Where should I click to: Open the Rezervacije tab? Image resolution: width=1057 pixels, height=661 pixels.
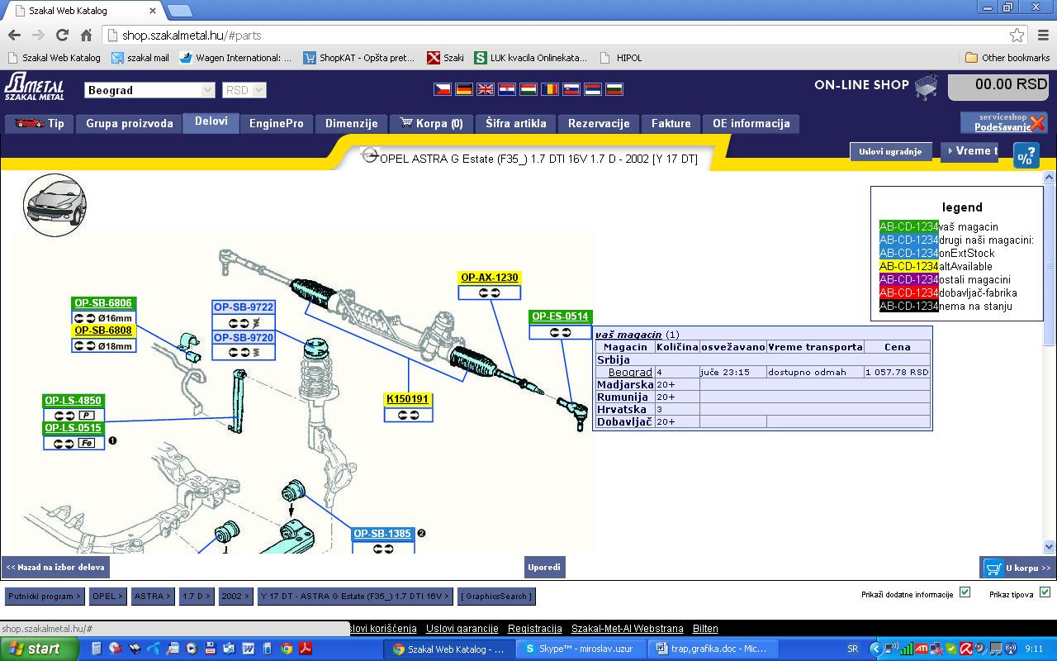(599, 124)
